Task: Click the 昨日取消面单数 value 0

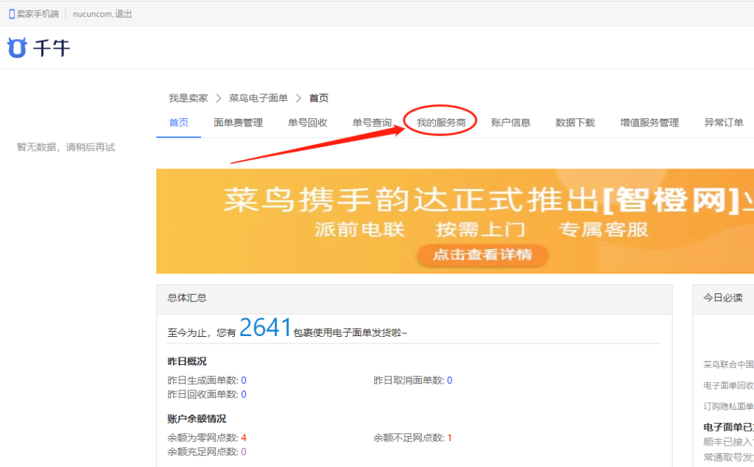Action: coord(449,380)
